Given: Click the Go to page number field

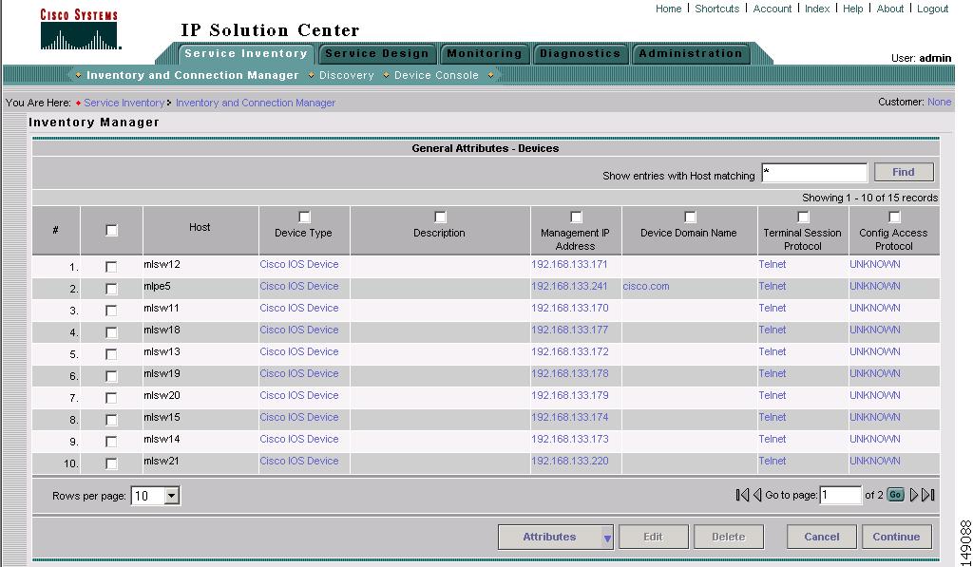Looking at the screenshot, I should (x=840, y=495).
